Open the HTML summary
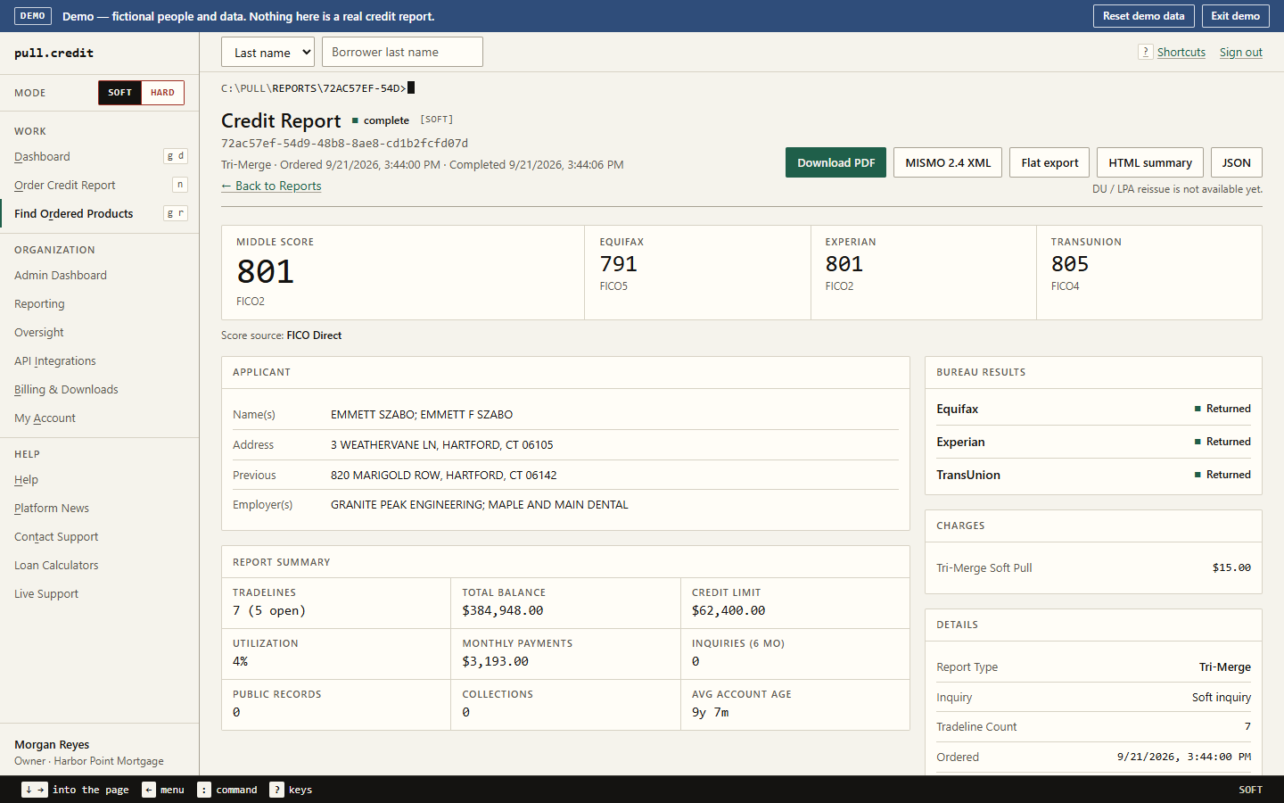The width and height of the screenshot is (1284, 803). coord(1150,162)
